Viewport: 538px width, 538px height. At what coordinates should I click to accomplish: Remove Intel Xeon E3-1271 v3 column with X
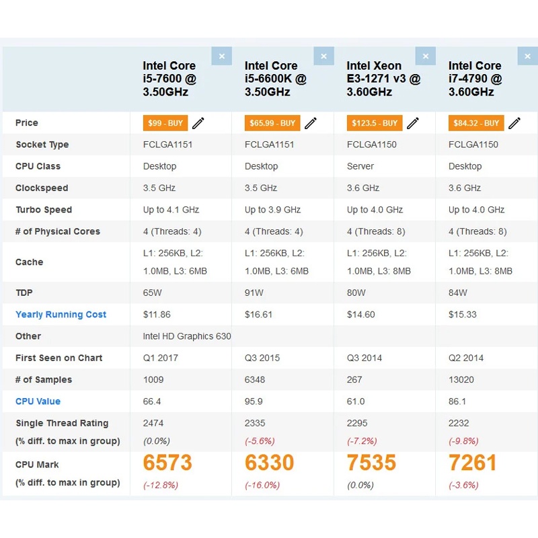[426, 56]
